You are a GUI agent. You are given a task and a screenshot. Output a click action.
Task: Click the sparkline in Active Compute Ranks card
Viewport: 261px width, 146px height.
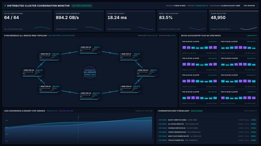point(42,28)
